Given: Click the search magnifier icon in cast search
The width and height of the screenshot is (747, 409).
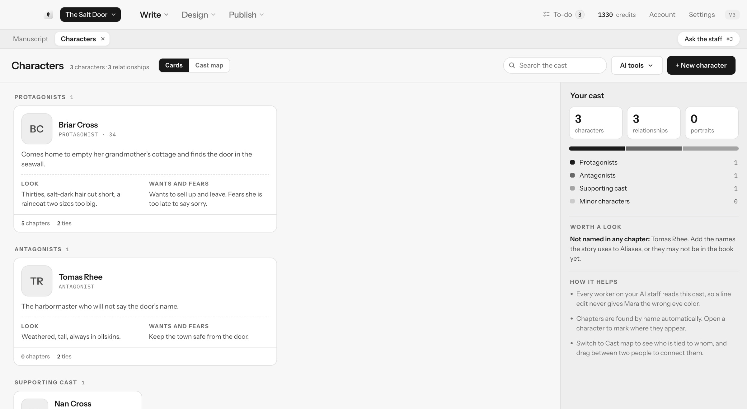Looking at the screenshot, I should [512, 65].
